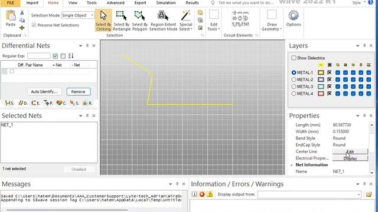Uncheck the first blue checkbox of METAL-1
This screenshot has height=212, width=378.
tap(338, 72)
